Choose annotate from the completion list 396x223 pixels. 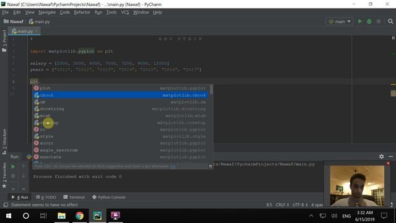point(121,157)
